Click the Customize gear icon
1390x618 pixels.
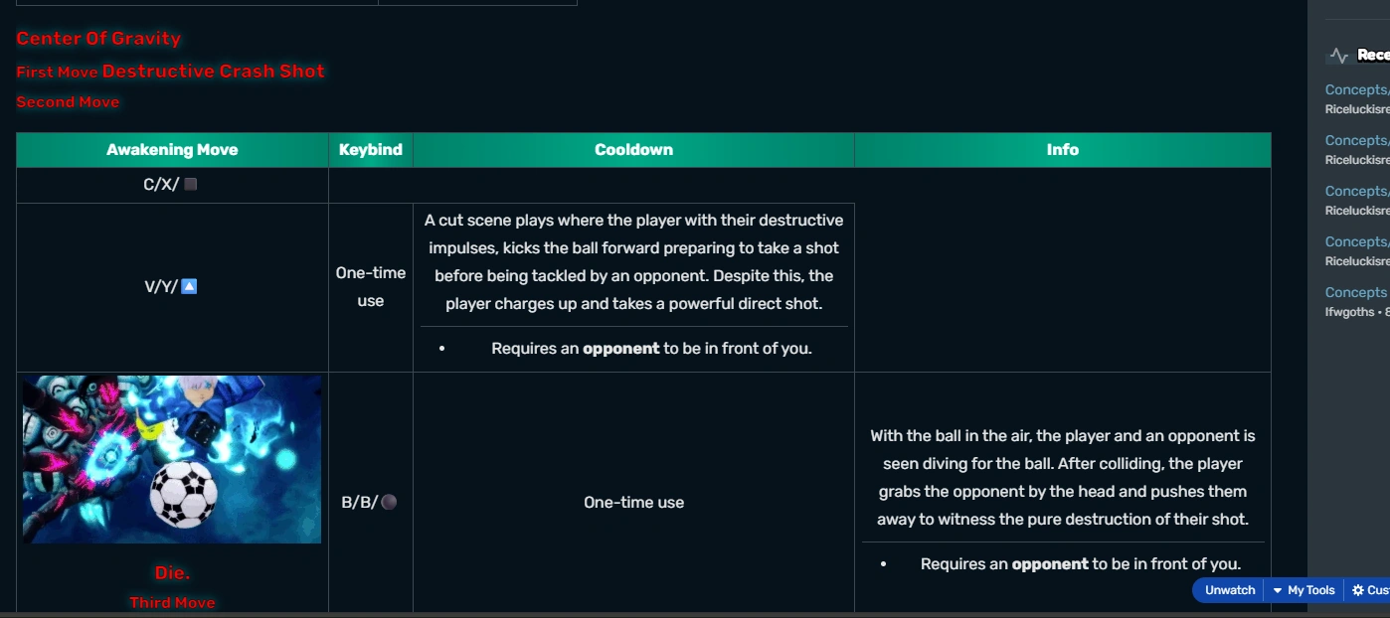click(1358, 590)
